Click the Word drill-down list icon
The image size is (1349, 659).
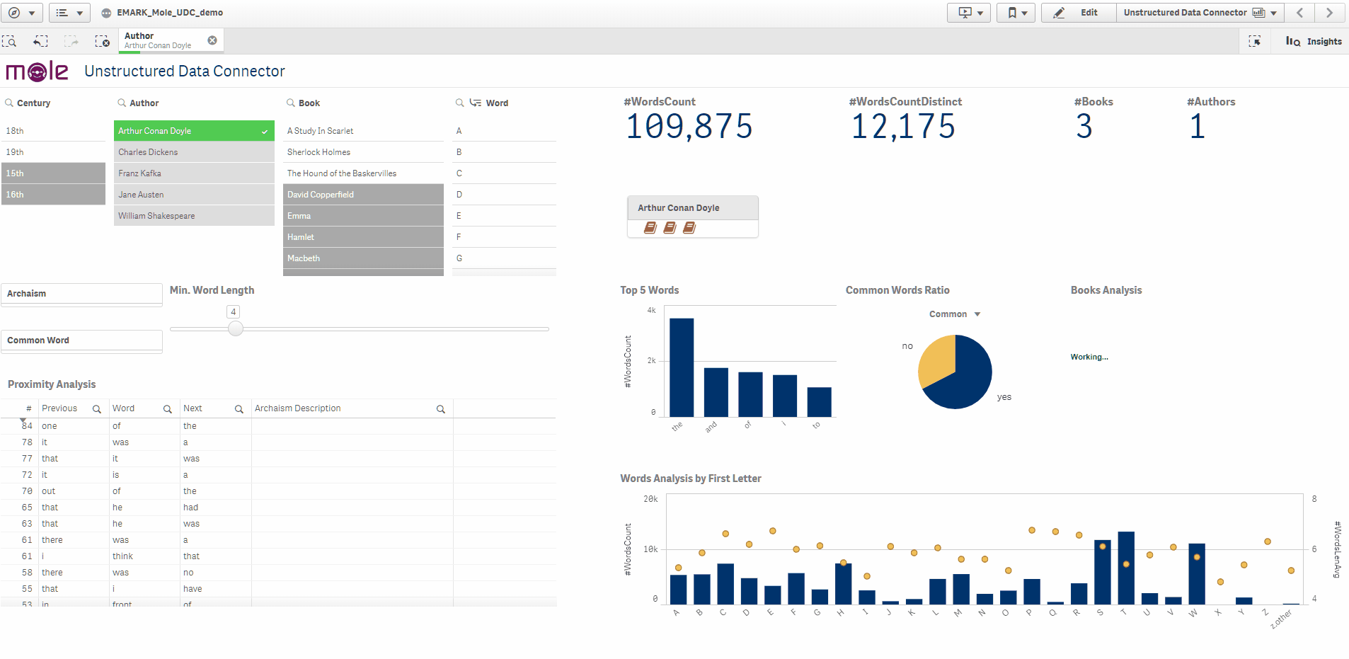(x=476, y=103)
